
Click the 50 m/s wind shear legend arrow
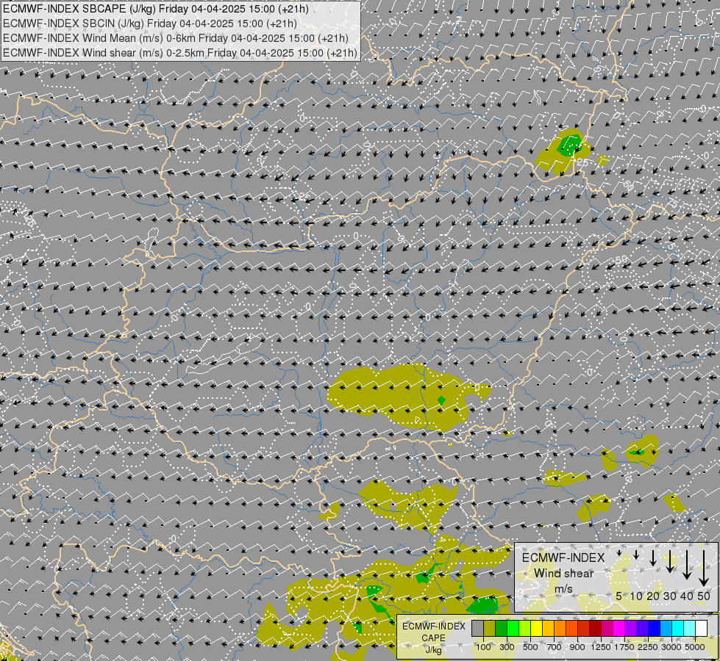[x=704, y=568]
